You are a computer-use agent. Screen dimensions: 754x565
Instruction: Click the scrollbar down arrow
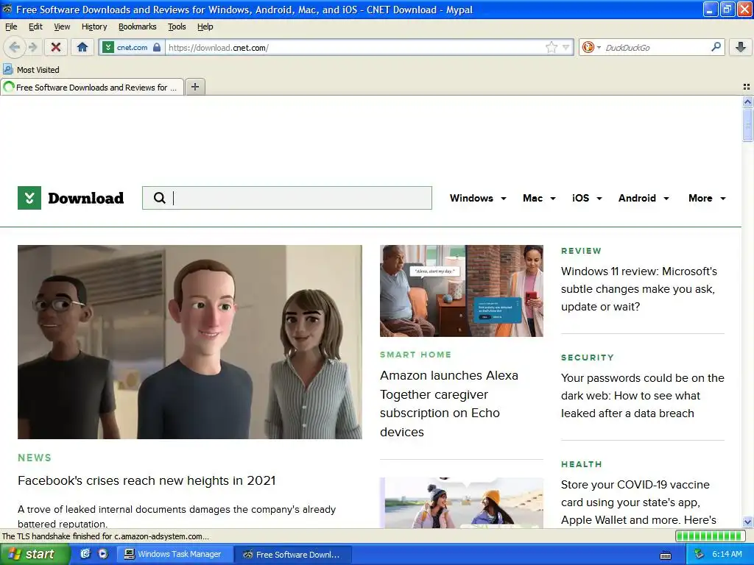747,522
